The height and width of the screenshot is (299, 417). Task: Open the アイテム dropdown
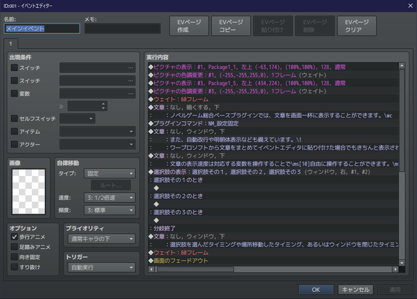tap(97, 132)
